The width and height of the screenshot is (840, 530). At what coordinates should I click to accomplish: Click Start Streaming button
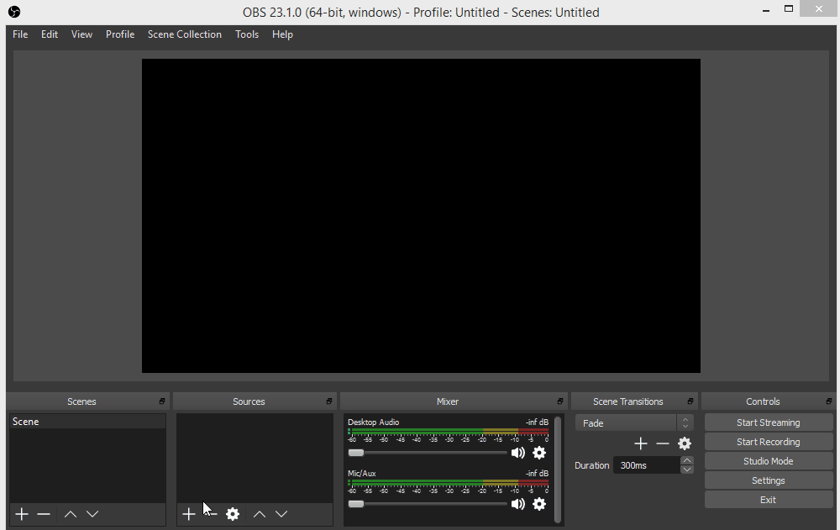[x=769, y=422]
